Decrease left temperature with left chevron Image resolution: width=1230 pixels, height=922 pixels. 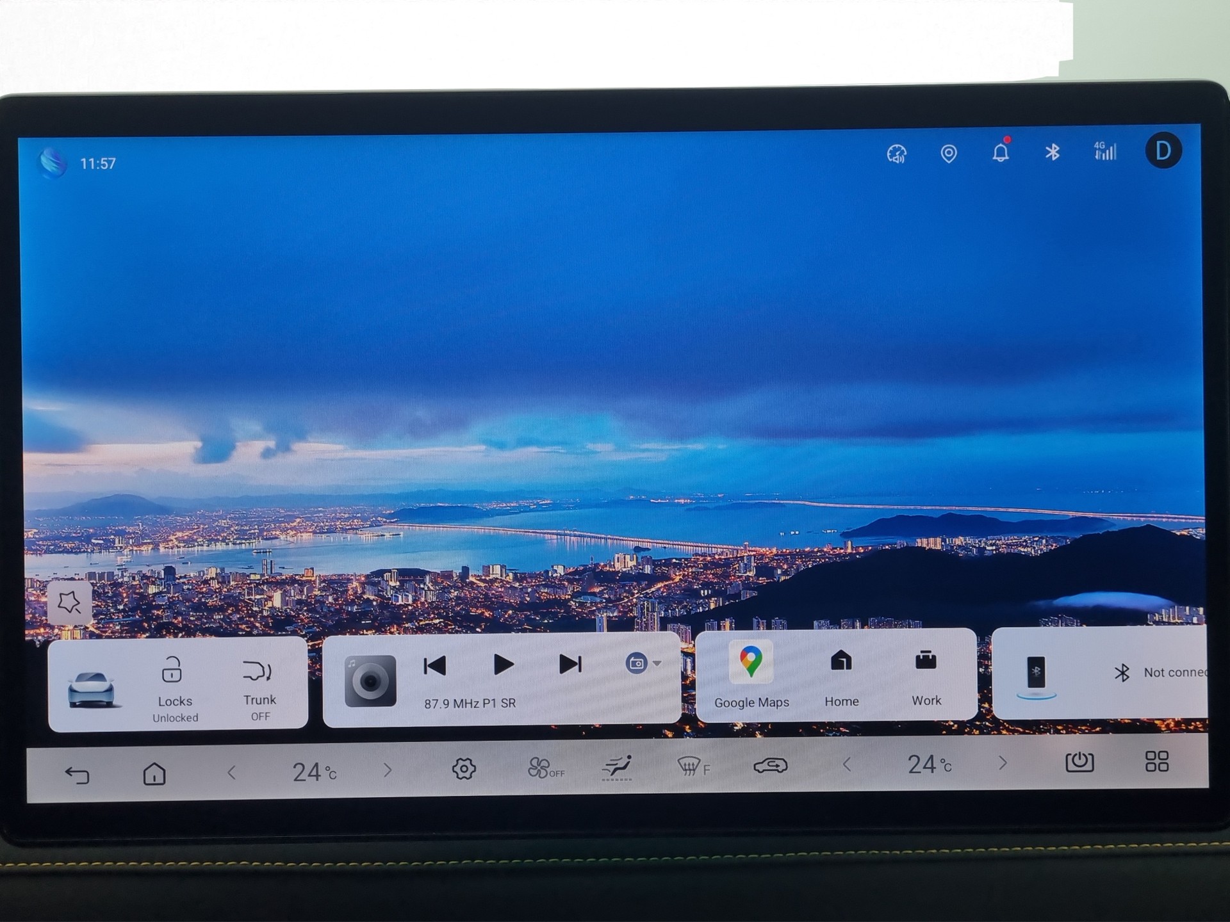pyautogui.click(x=232, y=773)
